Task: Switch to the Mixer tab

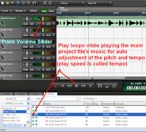Action: [x=36, y=94]
